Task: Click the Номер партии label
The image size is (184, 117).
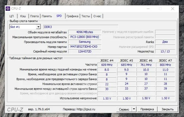Action: pos(57,47)
